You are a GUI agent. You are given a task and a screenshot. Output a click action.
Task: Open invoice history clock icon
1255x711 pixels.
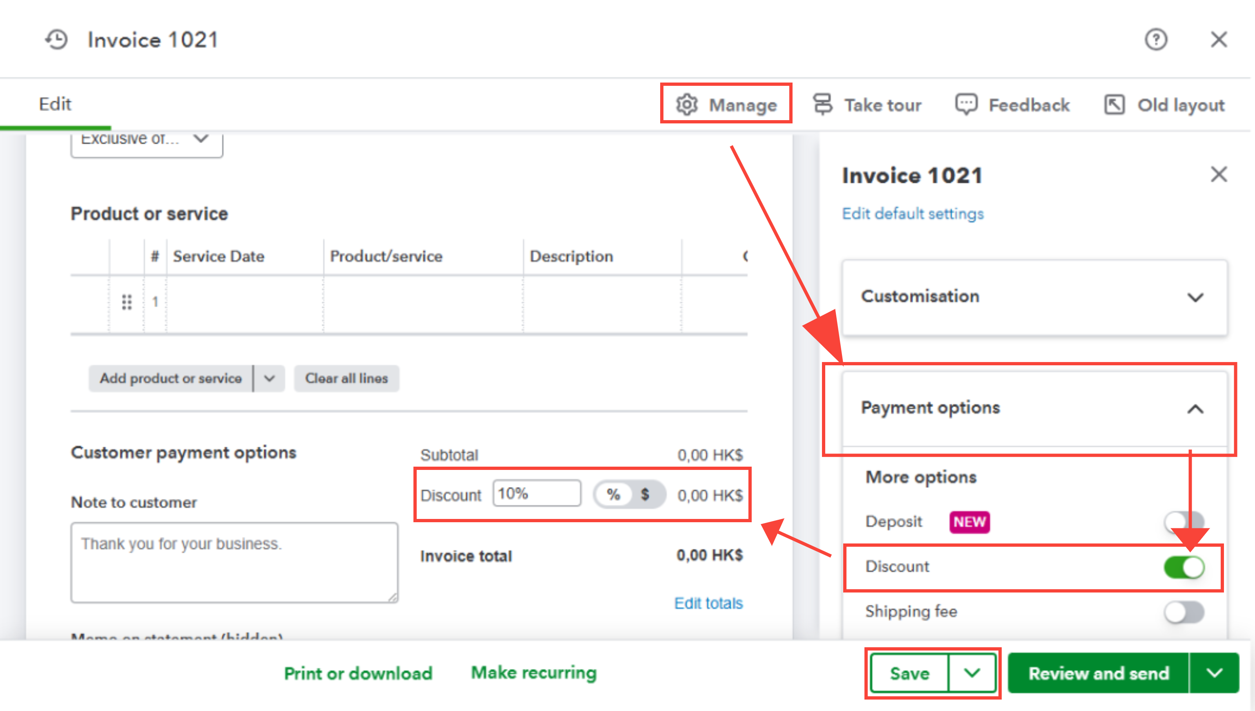[57, 40]
